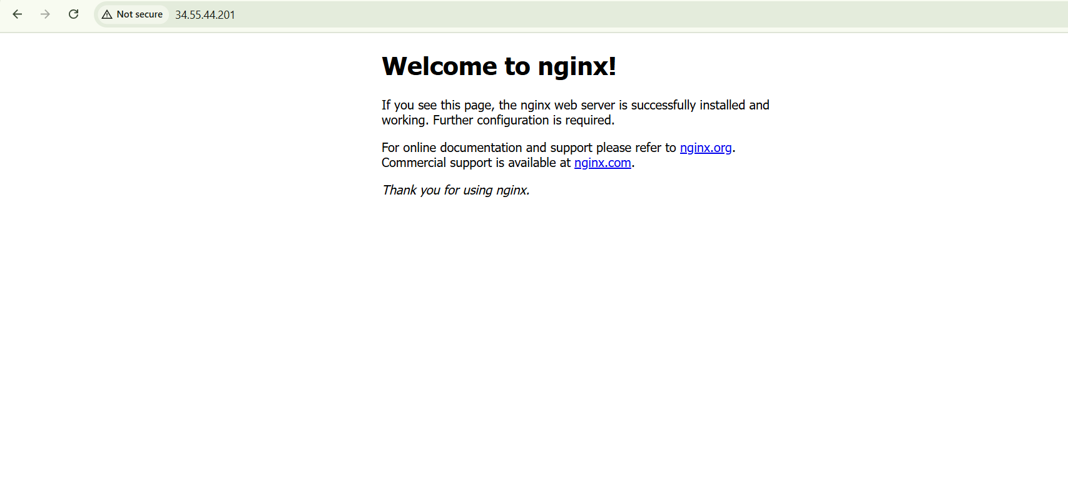Reload the page with the refresh icon
Image resolution: width=1068 pixels, height=486 pixels.
coord(73,14)
